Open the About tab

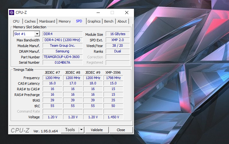click(x=122, y=21)
